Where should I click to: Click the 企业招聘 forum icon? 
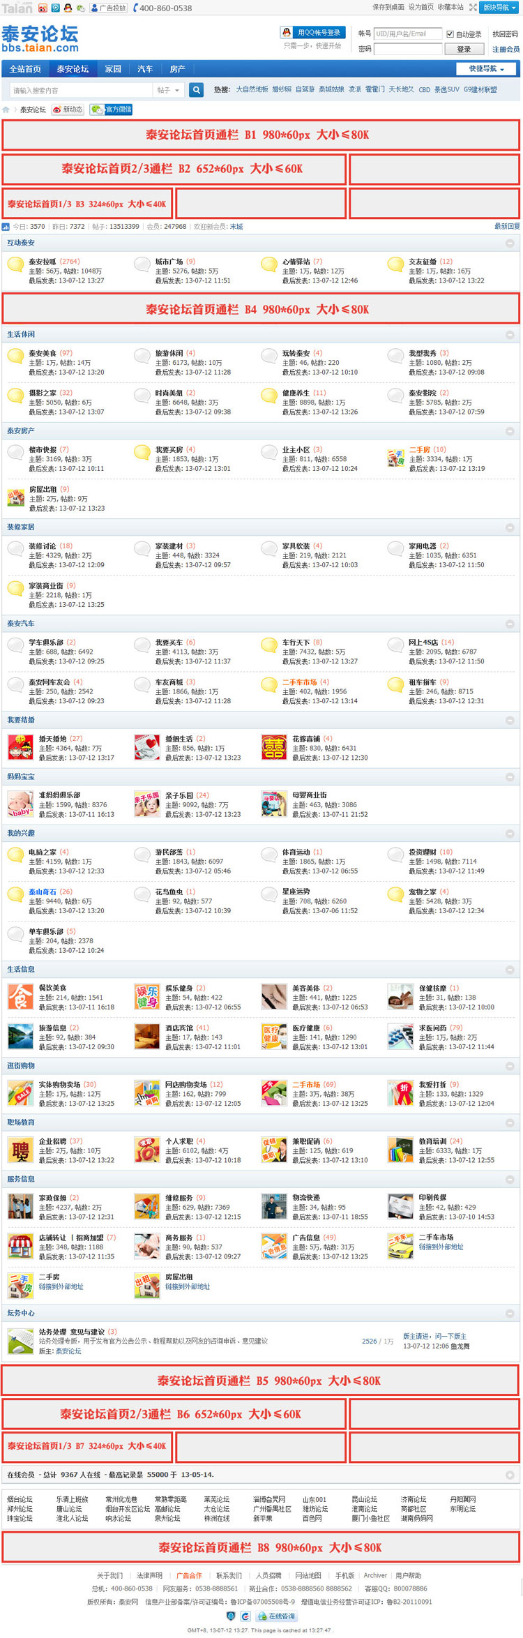coord(20,1150)
